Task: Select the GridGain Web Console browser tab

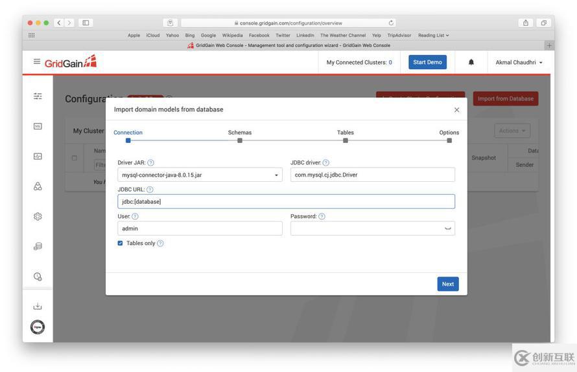Action: click(289, 45)
